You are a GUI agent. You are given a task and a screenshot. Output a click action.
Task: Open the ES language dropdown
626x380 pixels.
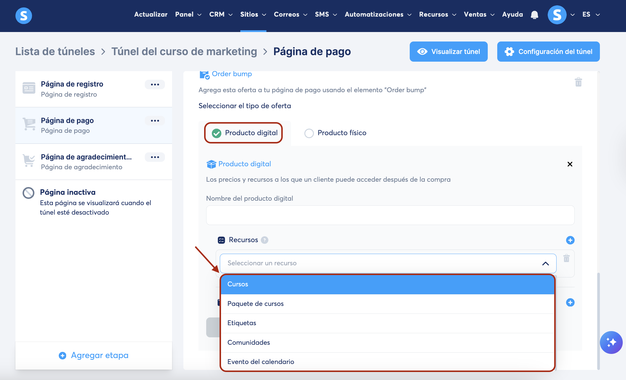591,15
